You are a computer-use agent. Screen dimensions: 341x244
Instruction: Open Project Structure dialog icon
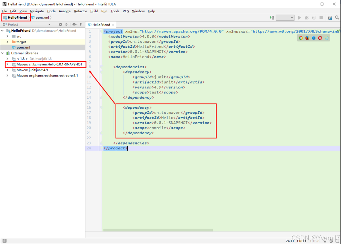[330, 18]
